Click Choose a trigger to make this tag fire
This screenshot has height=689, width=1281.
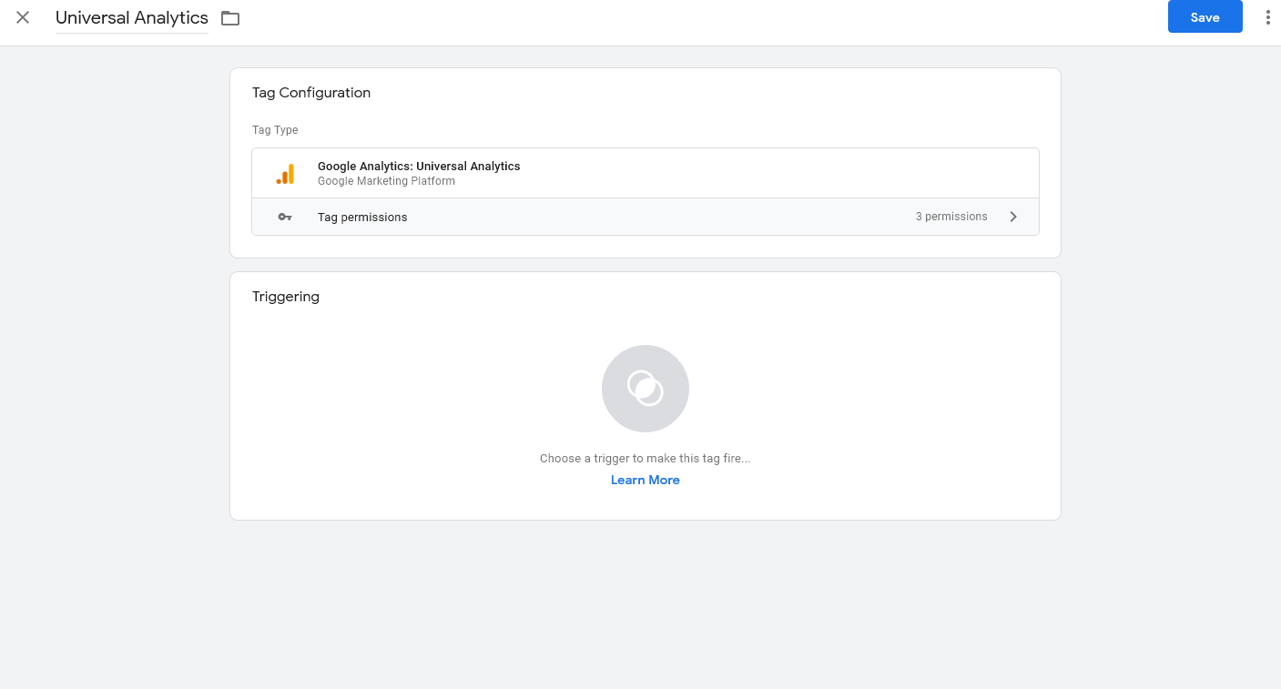pos(645,459)
